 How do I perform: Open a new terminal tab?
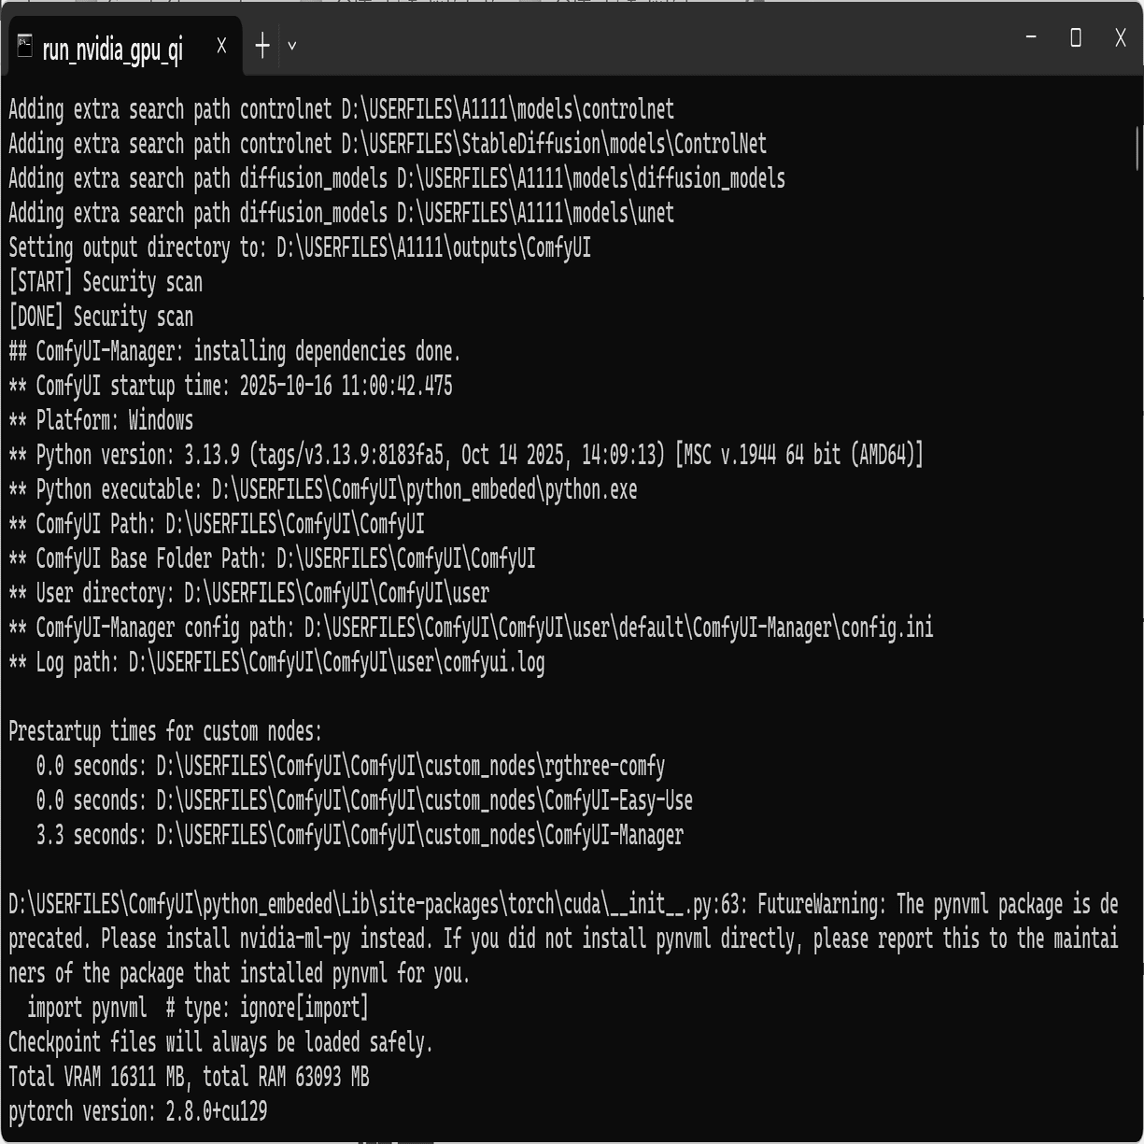(x=262, y=45)
